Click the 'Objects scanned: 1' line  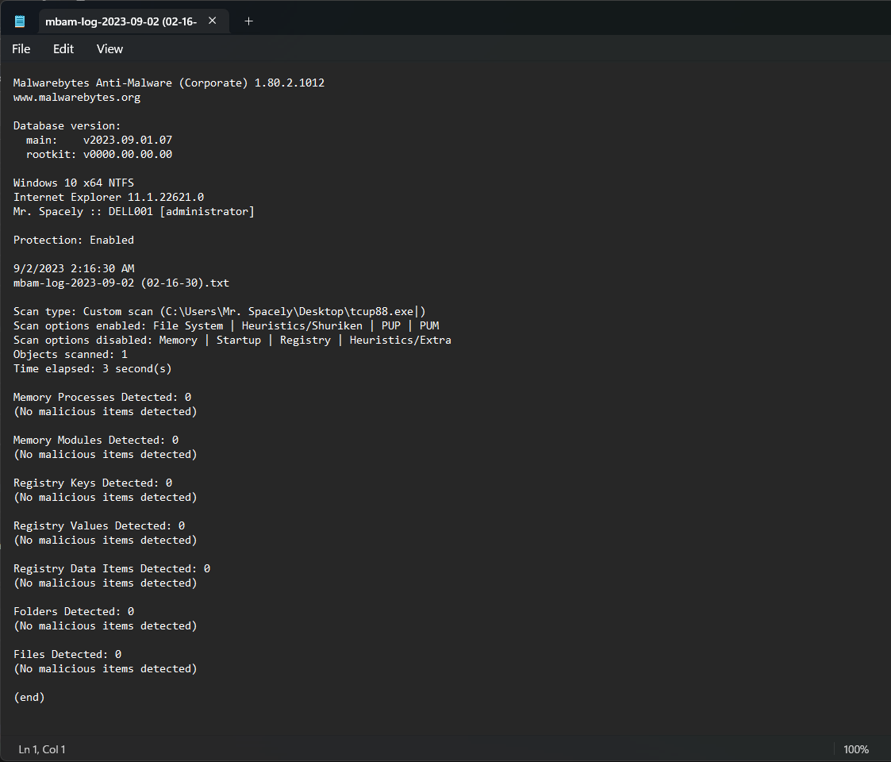[71, 354]
